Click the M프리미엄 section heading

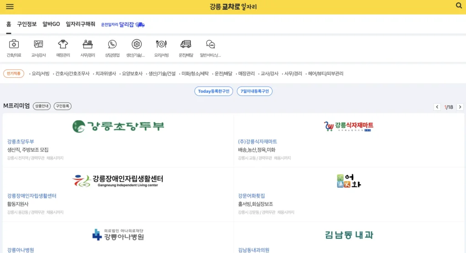(16, 106)
